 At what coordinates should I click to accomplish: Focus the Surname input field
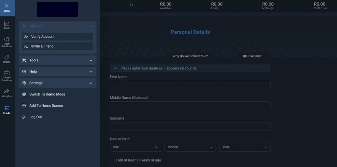click(190, 127)
